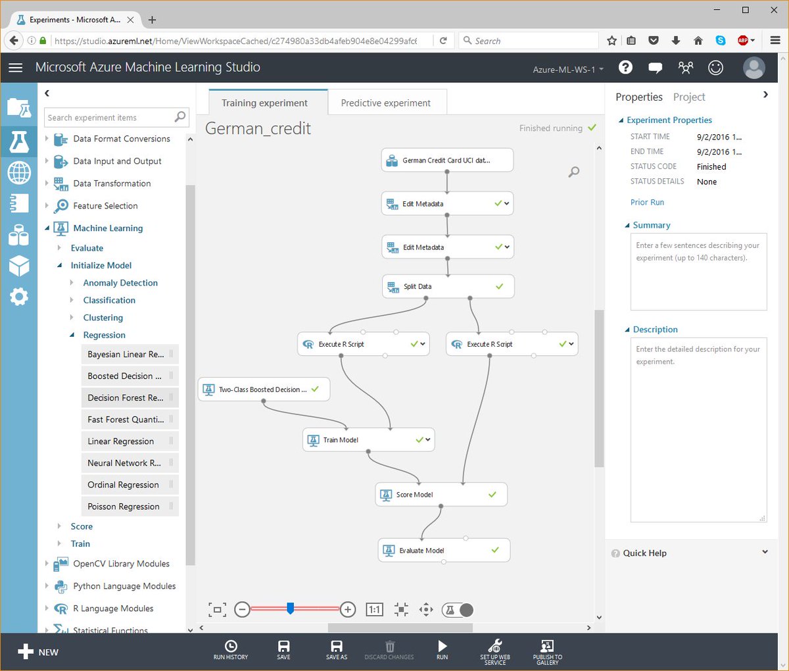The width and height of the screenshot is (789, 671).
Task: Switch to Training experiment tab
Action: [x=268, y=103]
